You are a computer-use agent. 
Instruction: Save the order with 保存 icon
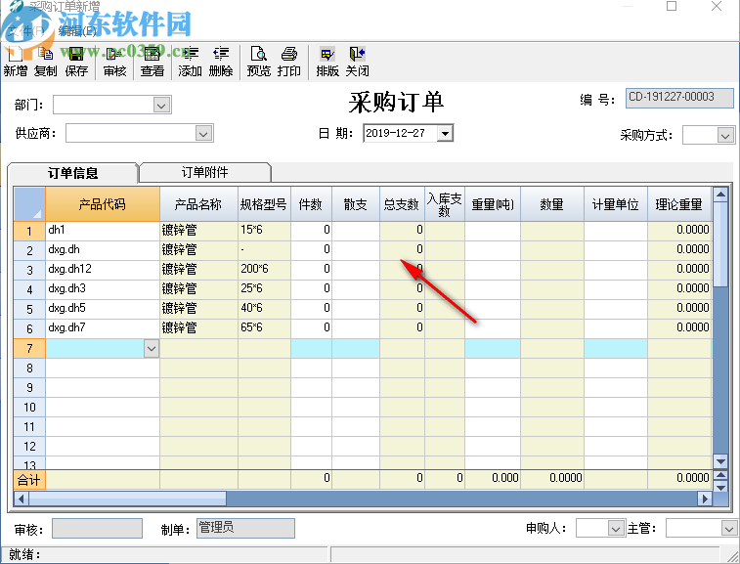(76, 62)
